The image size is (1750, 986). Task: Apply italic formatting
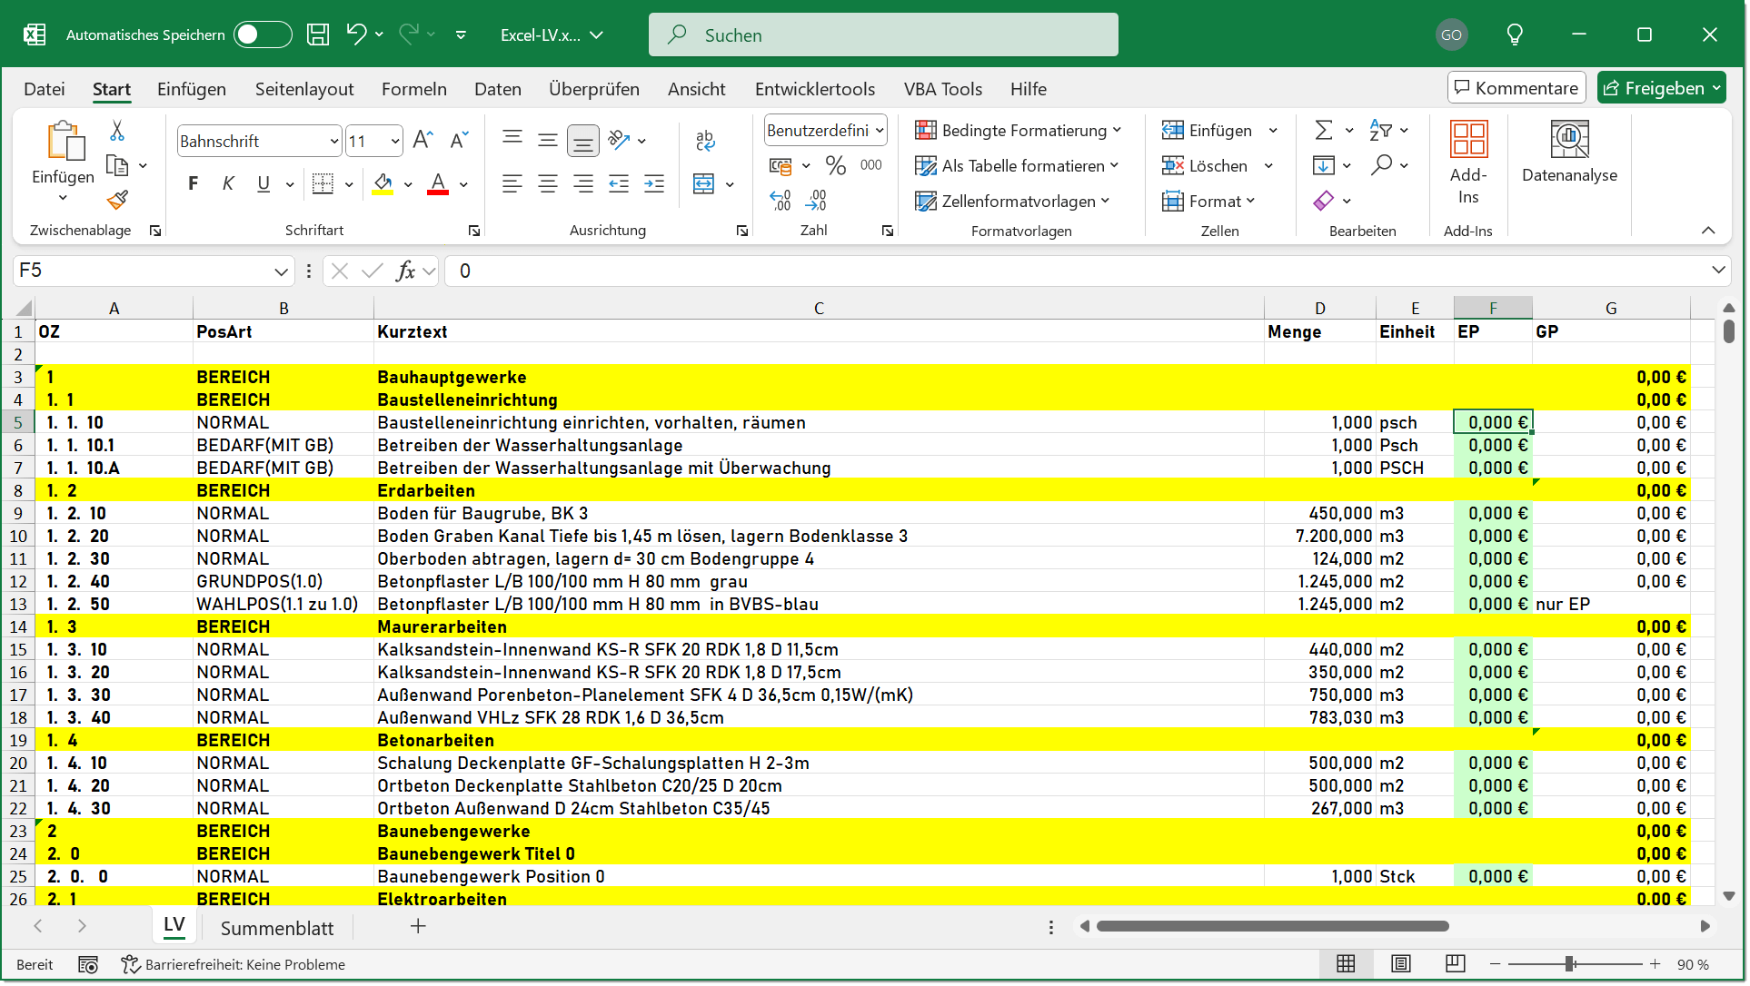tap(228, 183)
